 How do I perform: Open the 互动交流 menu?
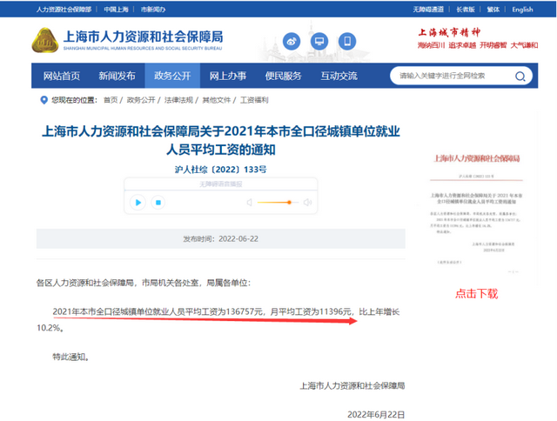(x=339, y=76)
